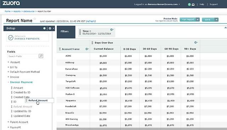Focus the Search Fields input box

point(23,56)
